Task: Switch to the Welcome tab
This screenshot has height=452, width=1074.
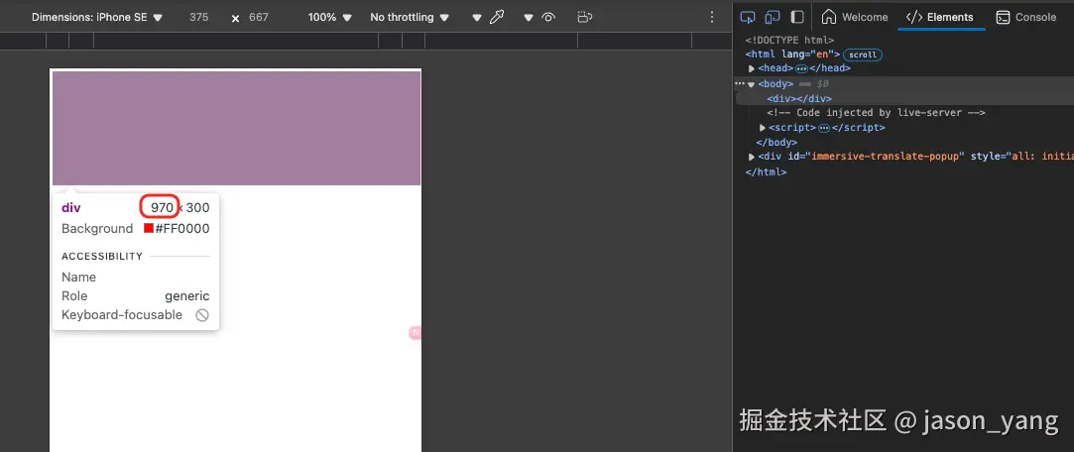Action: click(x=855, y=17)
